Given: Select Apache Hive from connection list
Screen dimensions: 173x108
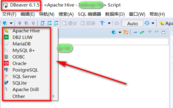Looking at the screenshot, I should tap(26, 31).
